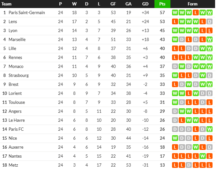
Task: Open the Toulouse team link
Action: pyautogui.click(x=17, y=102)
